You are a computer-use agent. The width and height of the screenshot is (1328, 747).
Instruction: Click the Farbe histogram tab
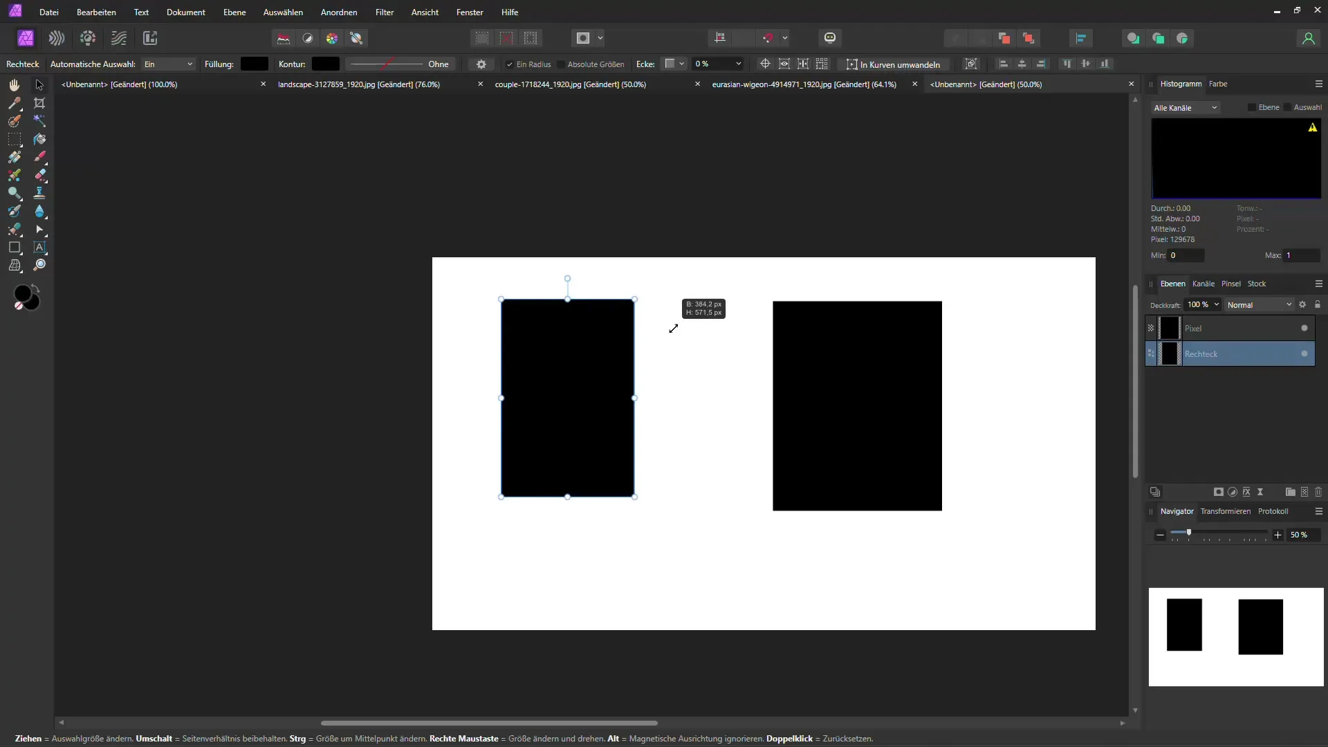1219,84
